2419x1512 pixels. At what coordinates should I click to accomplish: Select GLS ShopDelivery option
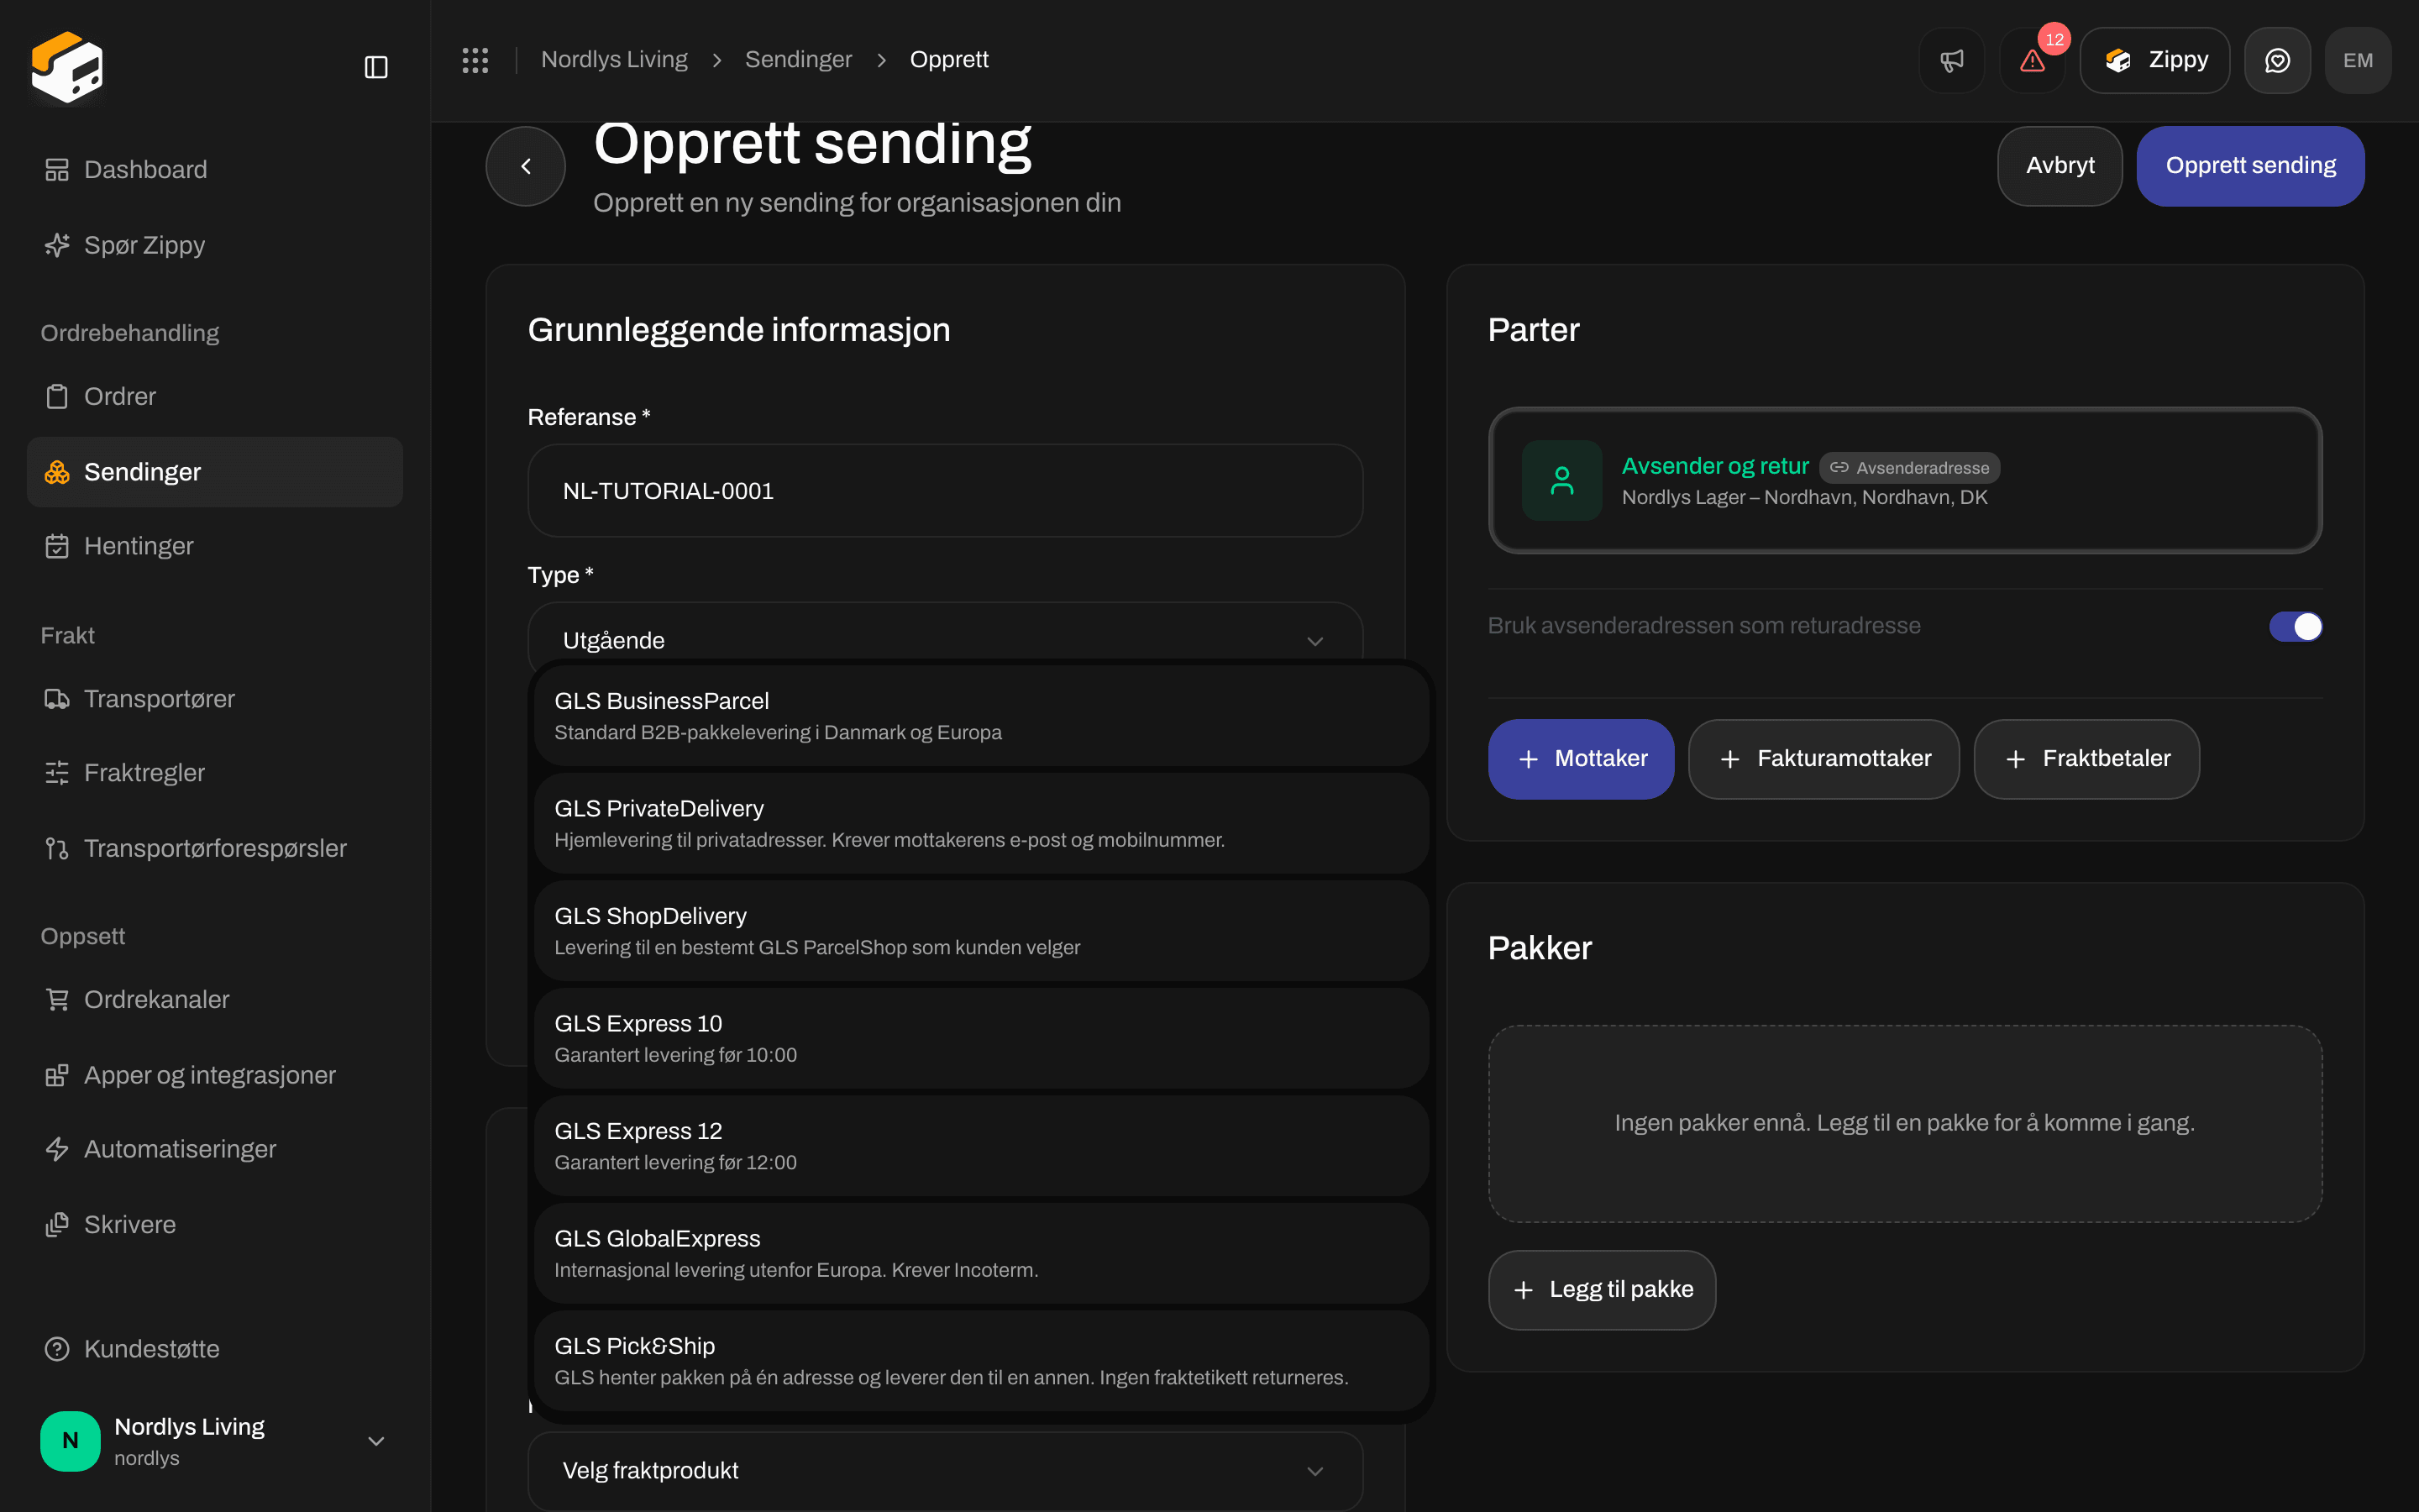pos(980,931)
